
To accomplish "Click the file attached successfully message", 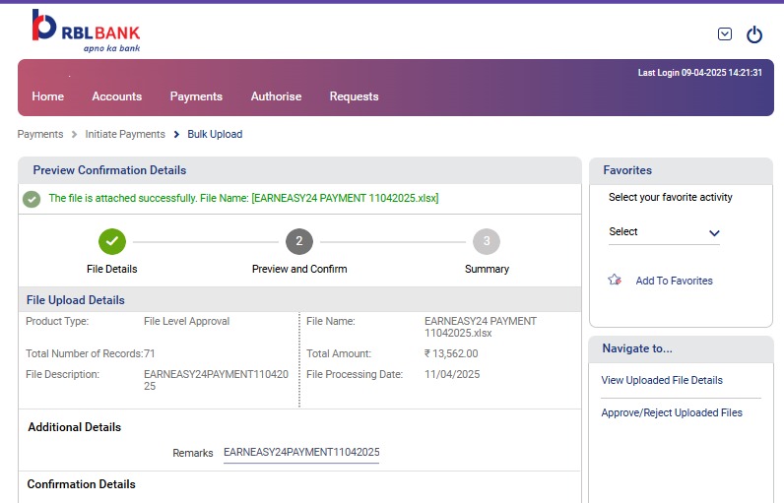I will tap(243, 198).
